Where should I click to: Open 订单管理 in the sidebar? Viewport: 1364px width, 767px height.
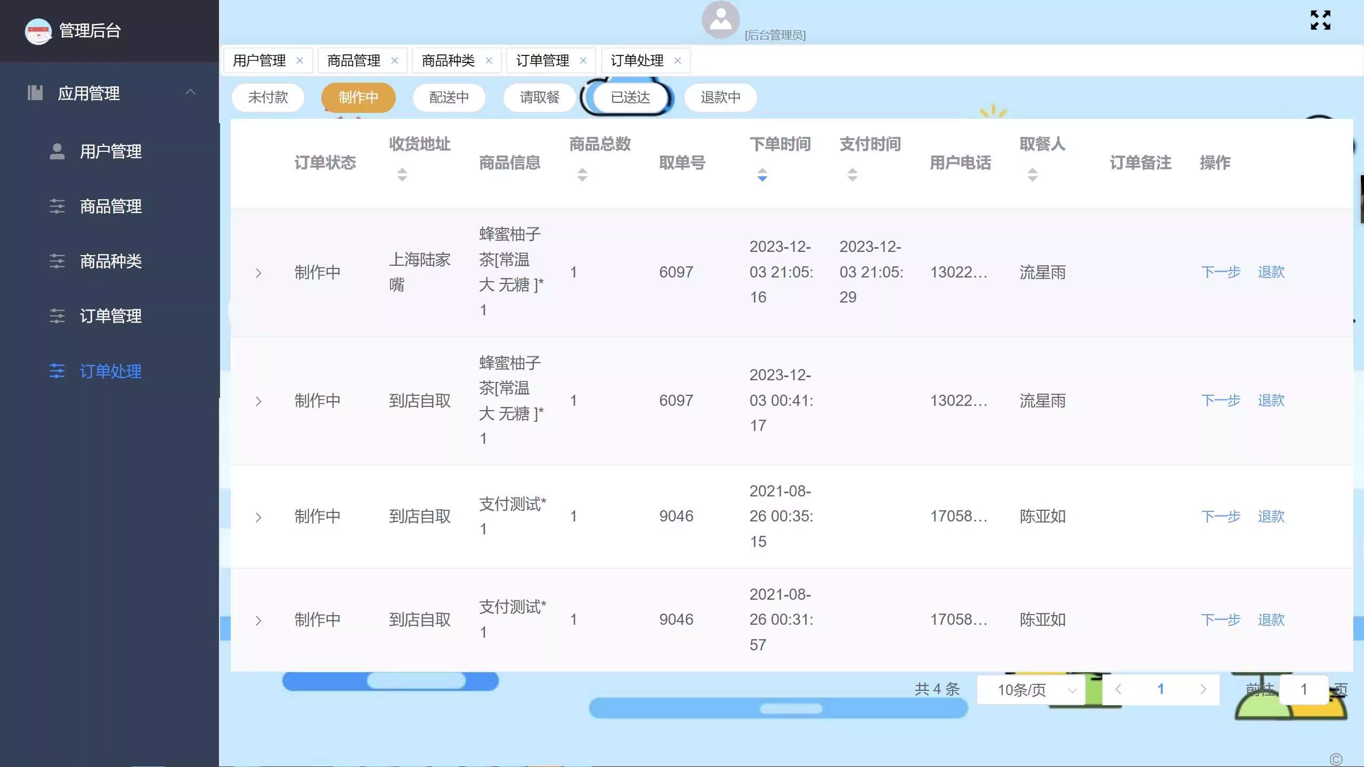click(x=110, y=316)
